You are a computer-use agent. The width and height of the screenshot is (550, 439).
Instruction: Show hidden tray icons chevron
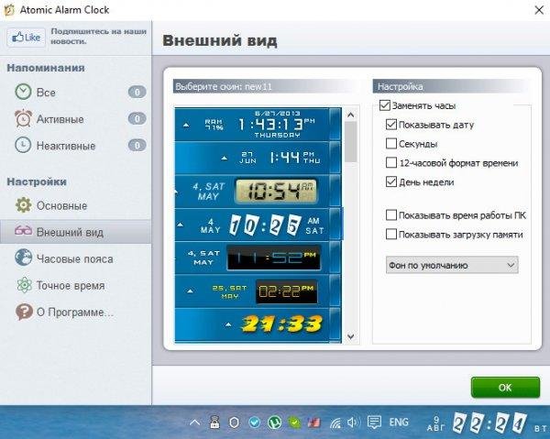[x=195, y=423]
